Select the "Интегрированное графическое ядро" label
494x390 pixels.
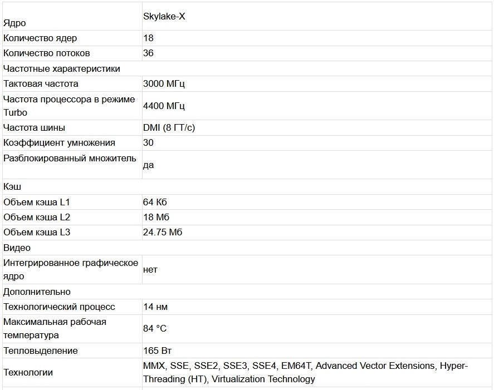[x=70, y=270]
